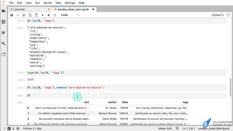Image resolution: width=233 pixels, height=131 pixels.
Task: Click the Mode: Edit status item
Action: 165,128
